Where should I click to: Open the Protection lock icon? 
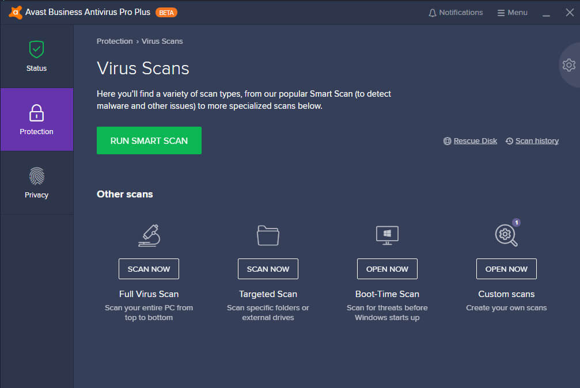[36, 113]
